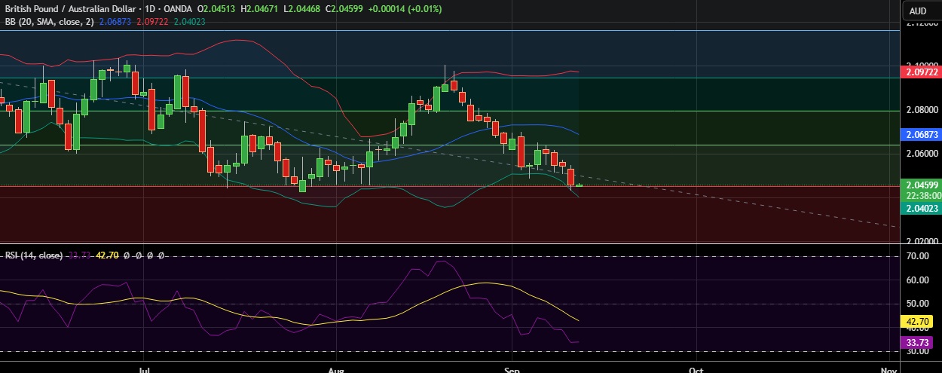Click the Aug label on time axis

(x=336, y=369)
